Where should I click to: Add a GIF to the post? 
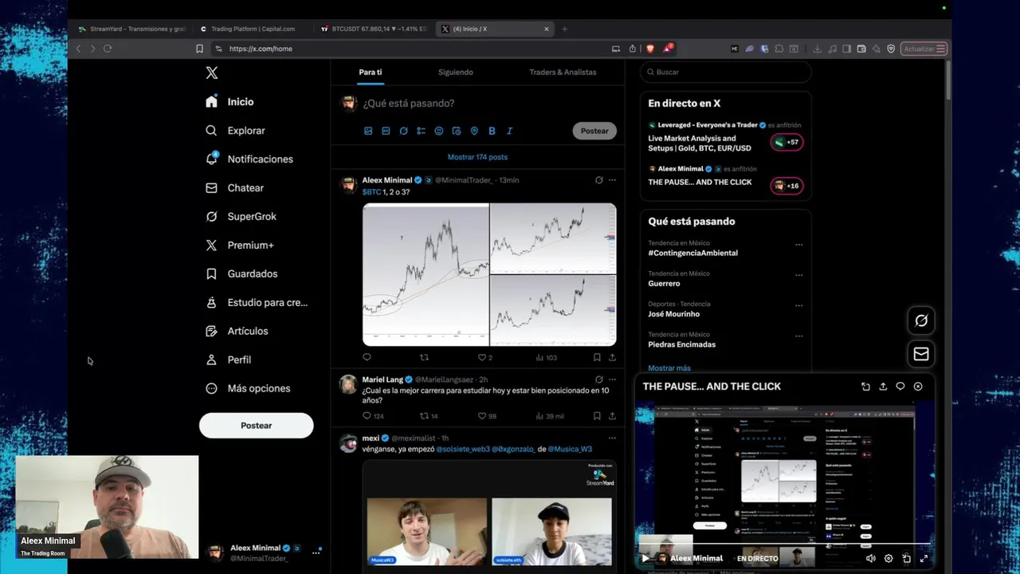tap(386, 131)
